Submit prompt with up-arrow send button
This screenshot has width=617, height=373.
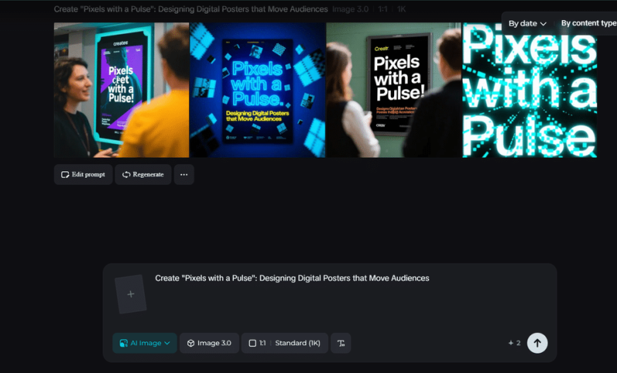[x=537, y=343]
